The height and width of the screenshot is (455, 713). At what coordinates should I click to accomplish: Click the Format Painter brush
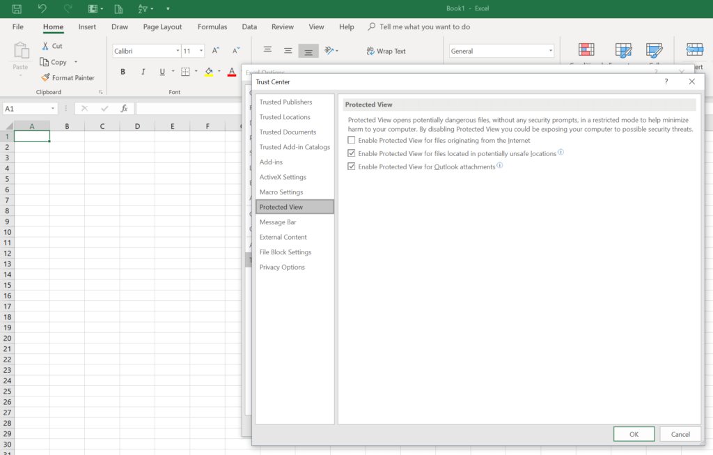(45, 78)
